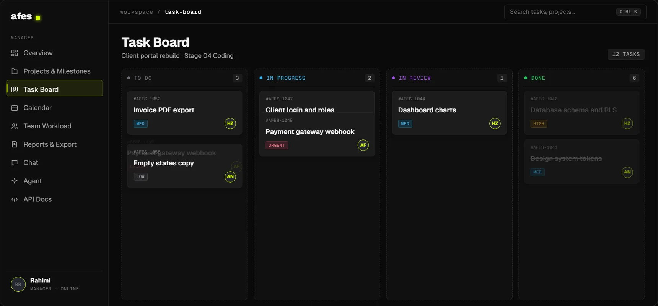This screenshot has width=658, height=306.
Task: Click the HZ avatar on Invoice PDF export
Action: 230,124
